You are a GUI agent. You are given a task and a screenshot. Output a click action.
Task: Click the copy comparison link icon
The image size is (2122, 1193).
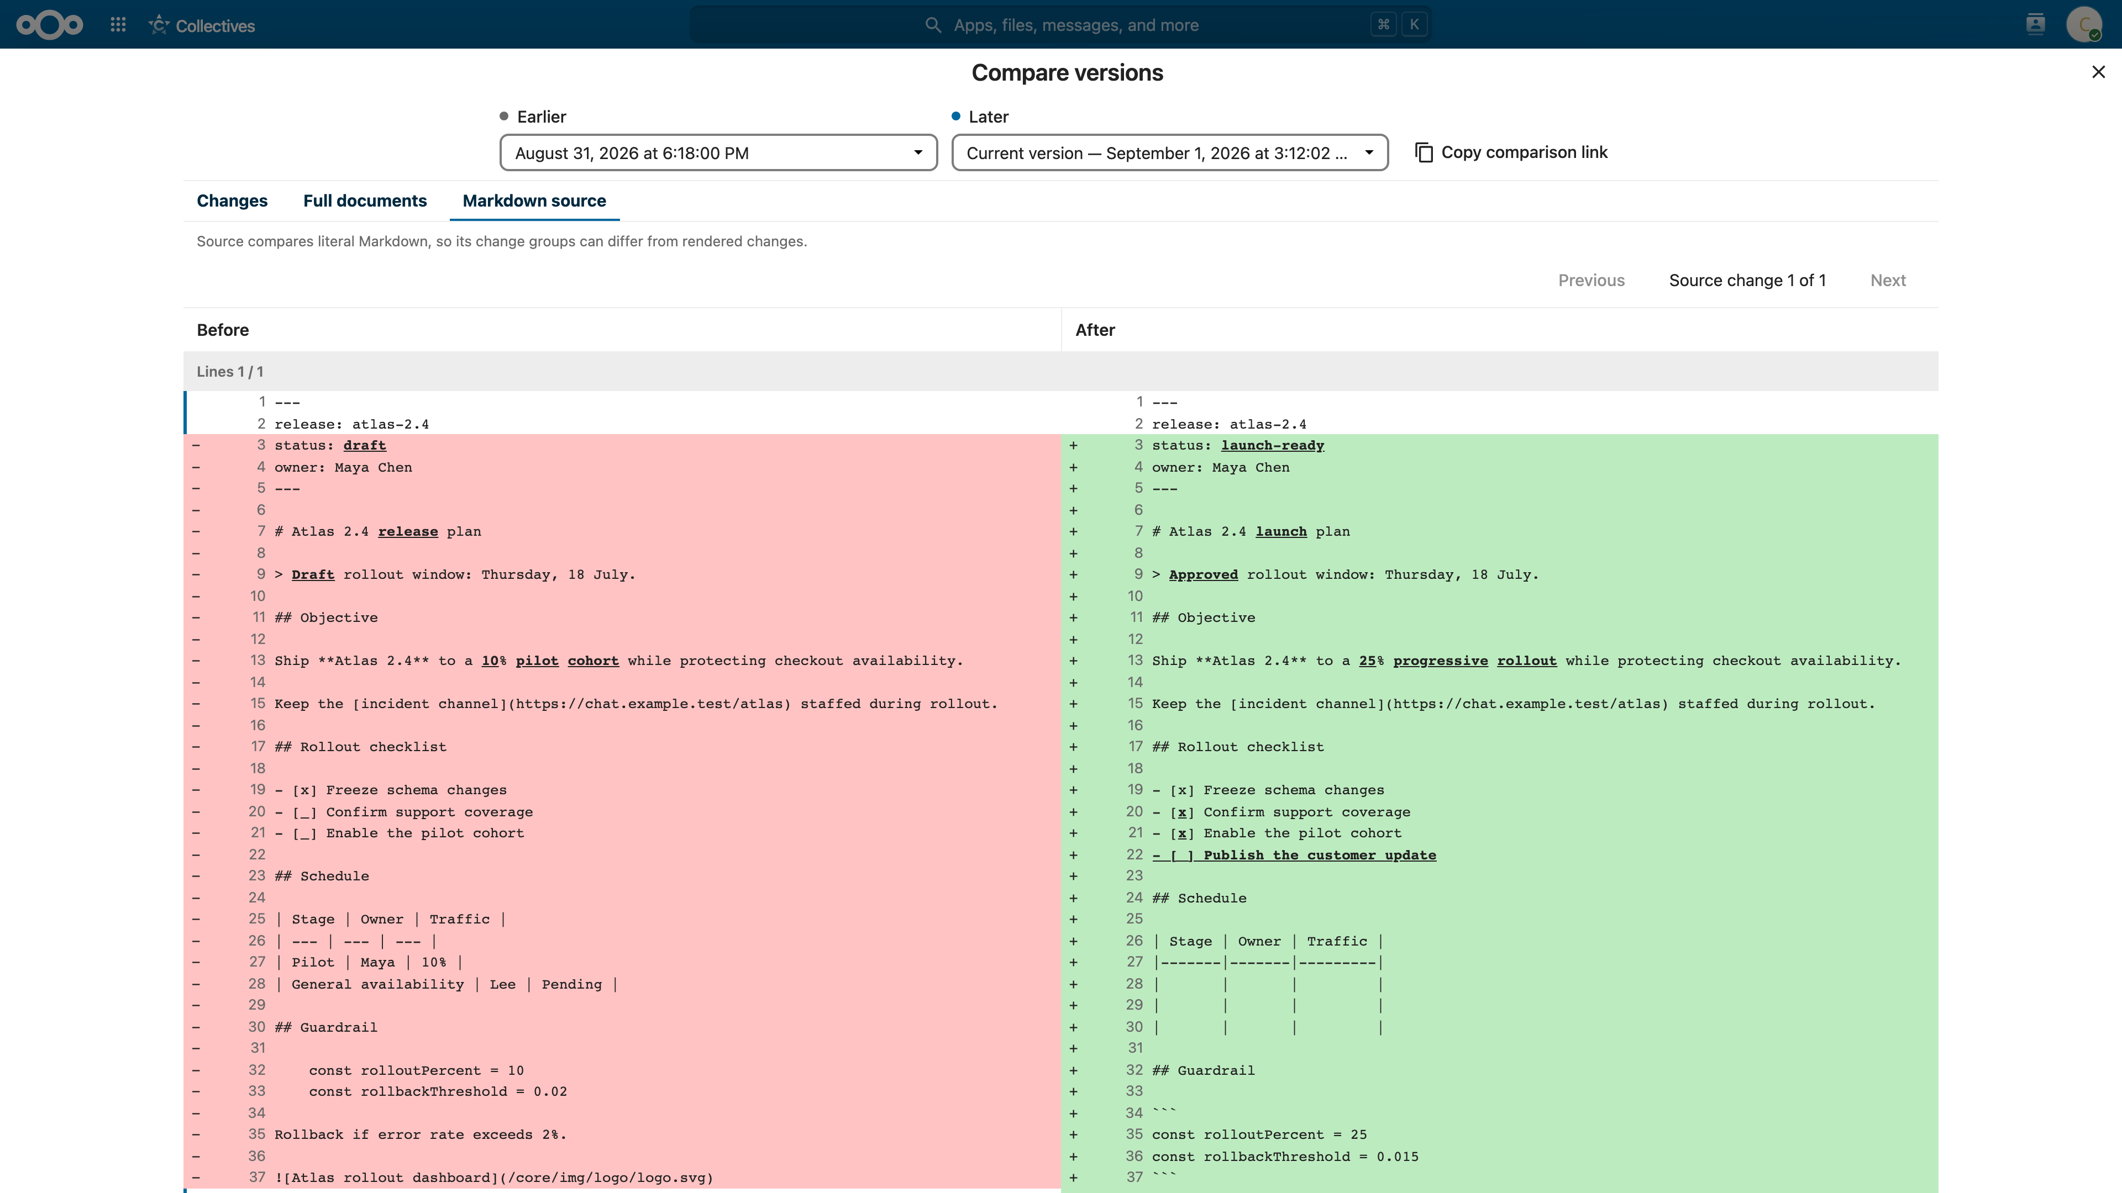click(1424, 152)
